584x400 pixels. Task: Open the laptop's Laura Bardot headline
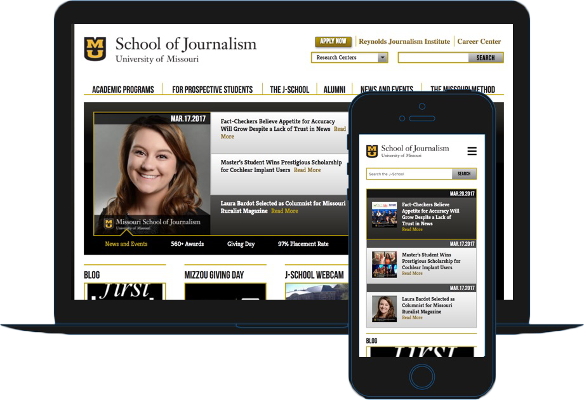[x=282, y=207]
